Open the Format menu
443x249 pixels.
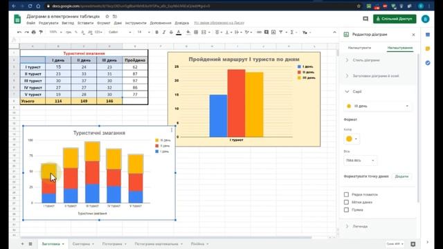[103, 23]
